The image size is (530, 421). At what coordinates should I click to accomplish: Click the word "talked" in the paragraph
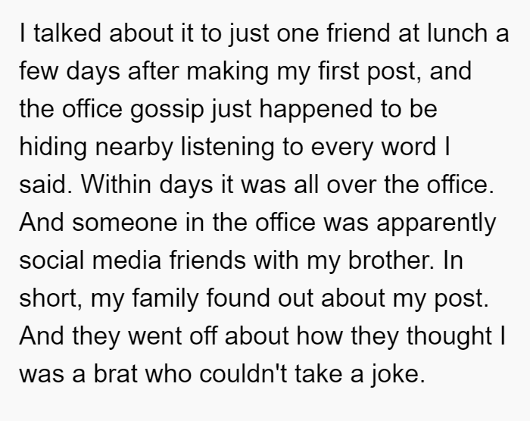pos(67,33)
